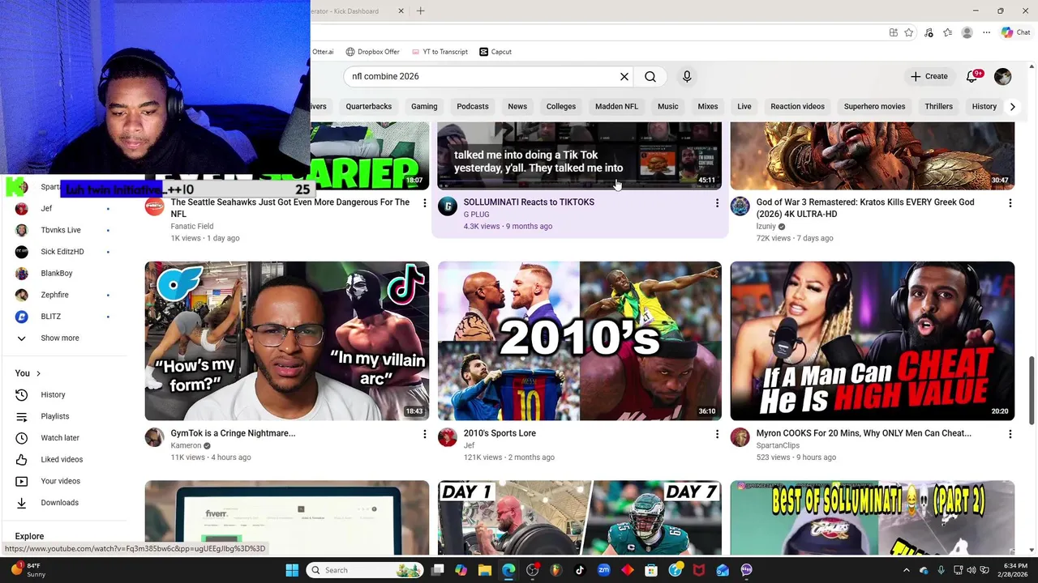Select the Live filter chip
Image resolution: width=1038 pixels, height=583 pixels.
coord(744,106)
